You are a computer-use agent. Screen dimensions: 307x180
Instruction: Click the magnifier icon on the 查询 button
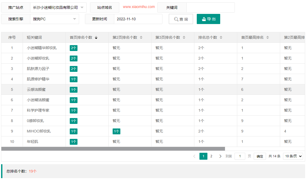(175, 19)
